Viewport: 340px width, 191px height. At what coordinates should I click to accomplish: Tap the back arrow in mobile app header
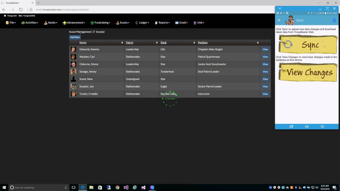279,20
